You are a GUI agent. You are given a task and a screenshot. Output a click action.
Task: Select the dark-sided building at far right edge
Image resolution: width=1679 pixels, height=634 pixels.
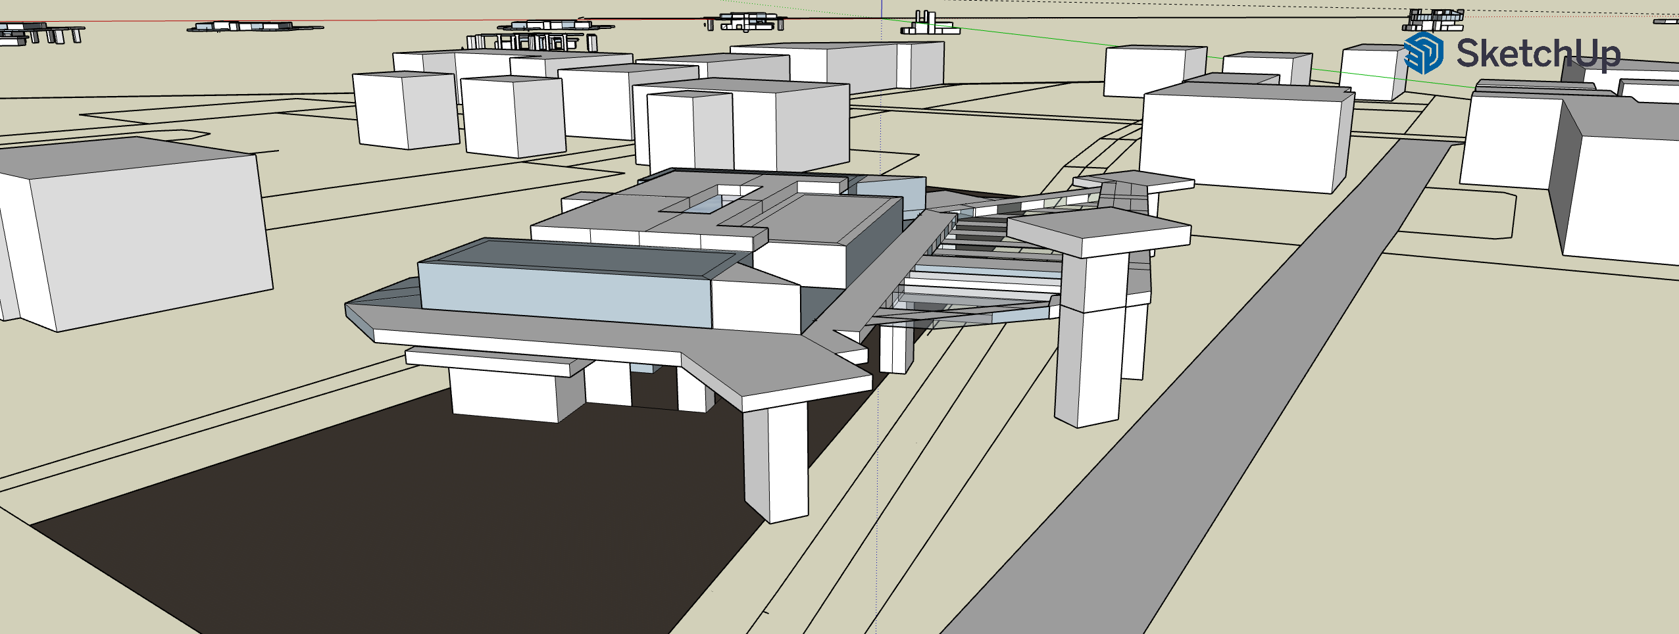tap(1618, 191)
